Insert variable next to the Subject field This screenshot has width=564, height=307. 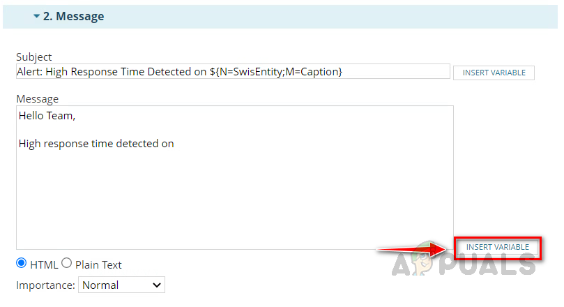tap(494, 73)
